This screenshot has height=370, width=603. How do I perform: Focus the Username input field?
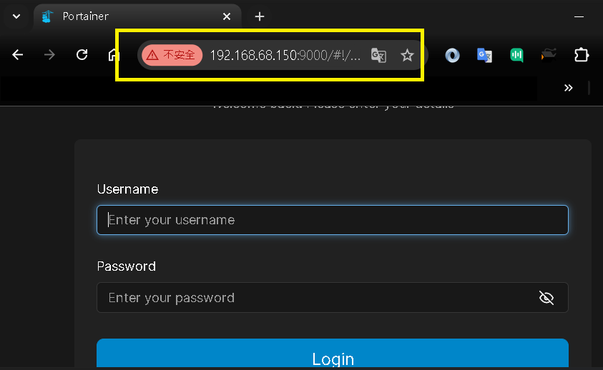click(x=333, y=220)
